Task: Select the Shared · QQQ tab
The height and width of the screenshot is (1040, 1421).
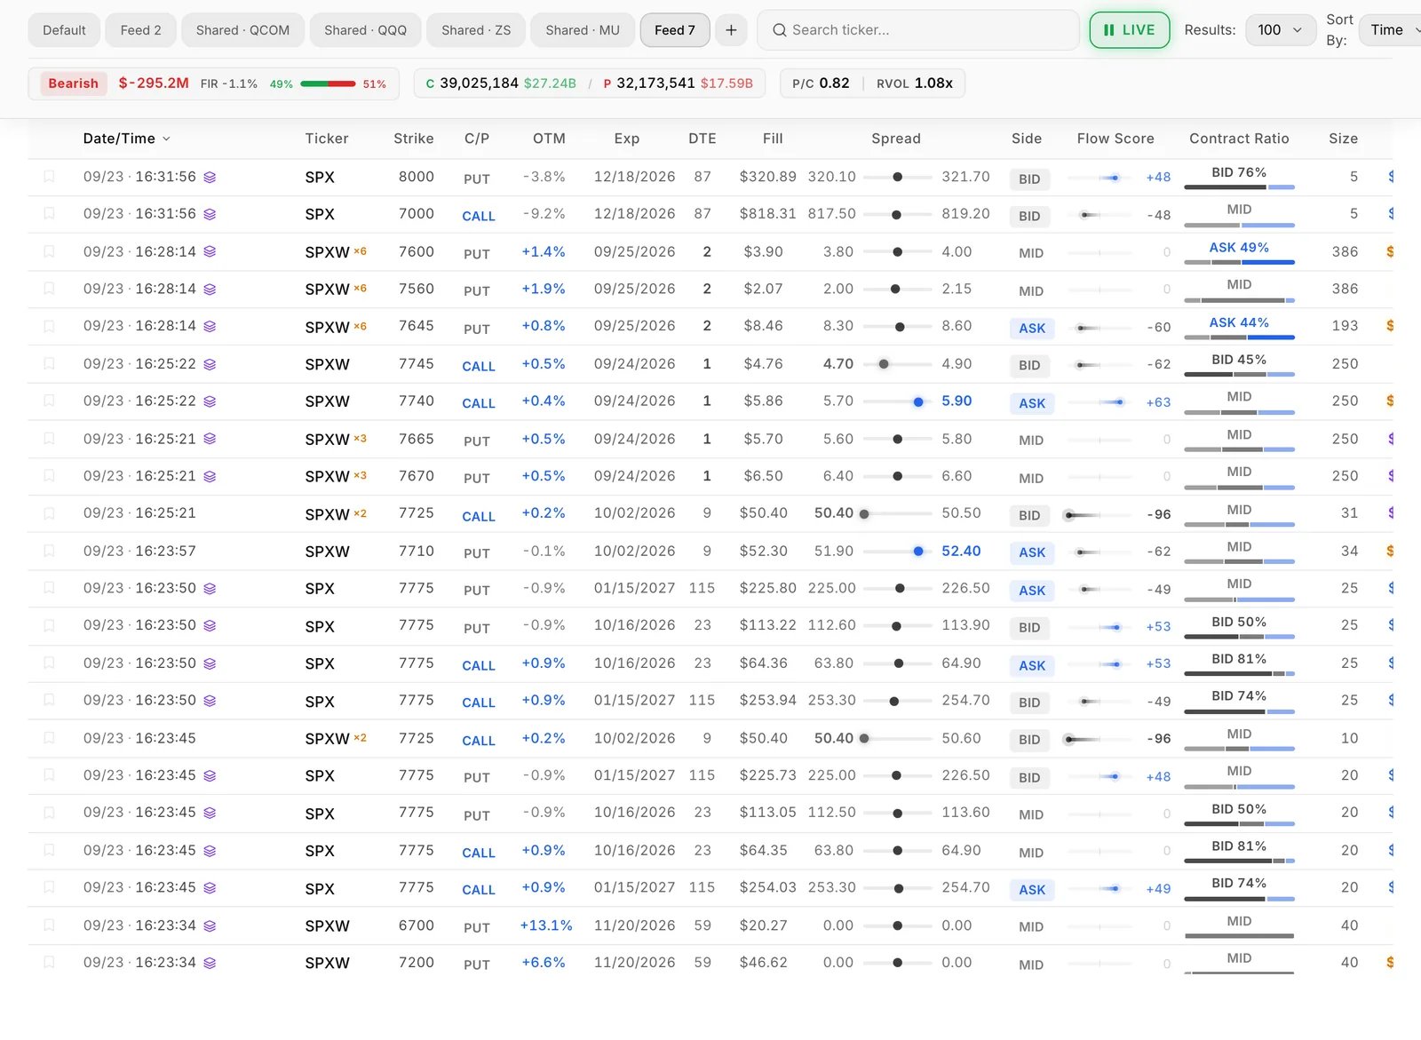Action: (365, 30)
